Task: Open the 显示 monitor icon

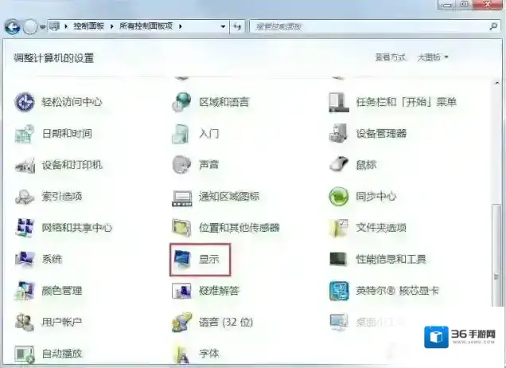Action: click(x=183, y=260)
